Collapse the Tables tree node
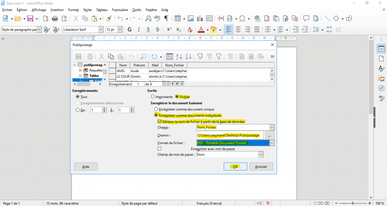 click(80, 76)
